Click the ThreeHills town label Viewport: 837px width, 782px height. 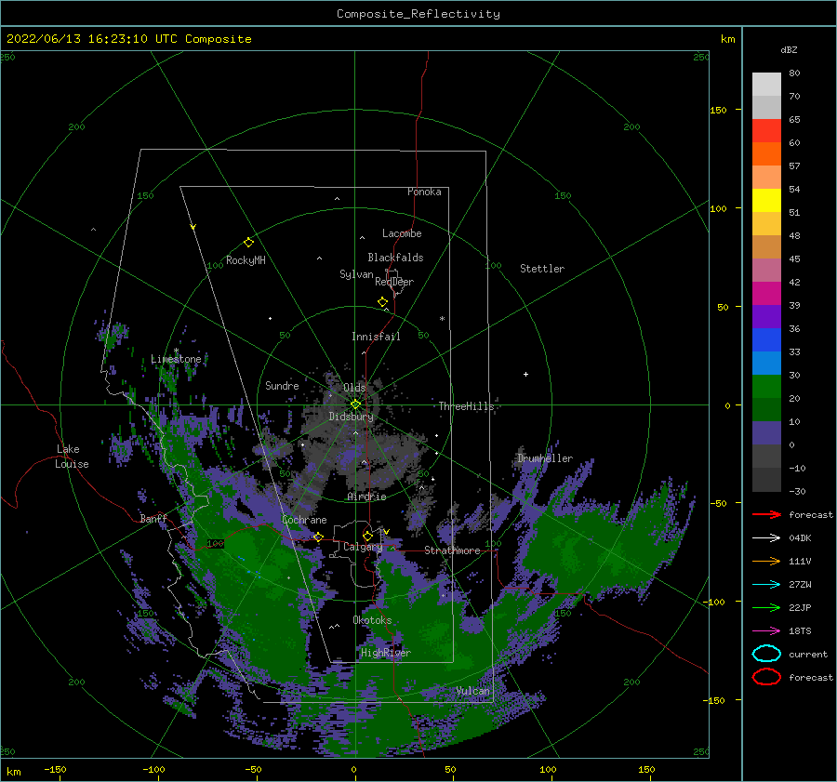click(x=467, y=406)
